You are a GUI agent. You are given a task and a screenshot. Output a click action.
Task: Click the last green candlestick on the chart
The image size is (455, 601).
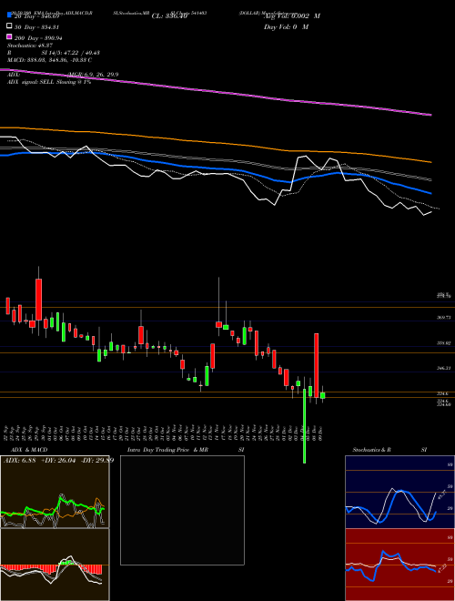pos(323,395)
